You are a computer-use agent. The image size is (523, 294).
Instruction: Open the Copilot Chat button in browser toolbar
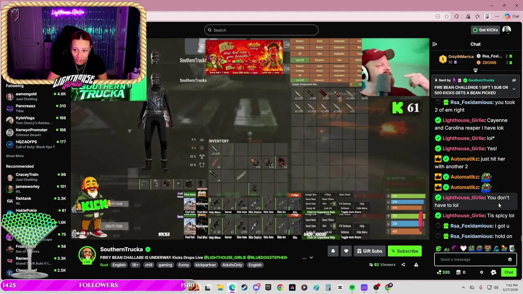[x=513, y=16]
